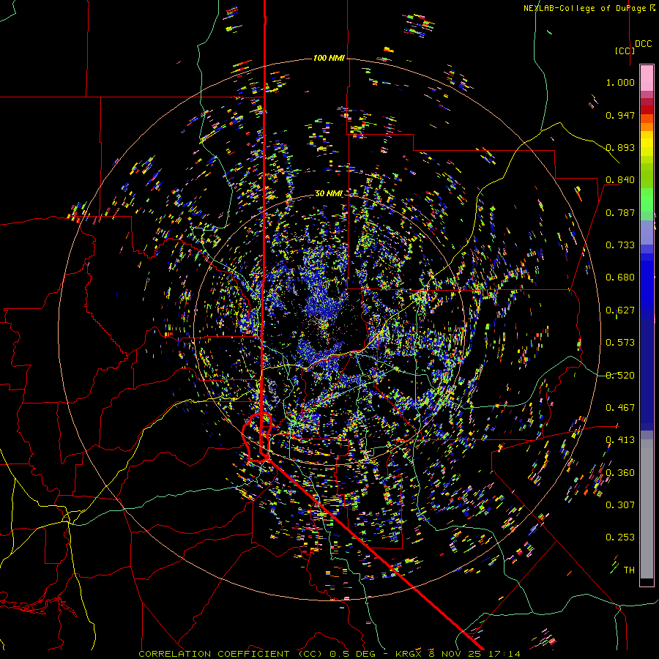
Task: Click the 0.467 legend value
Action: (x=620, y=408)
